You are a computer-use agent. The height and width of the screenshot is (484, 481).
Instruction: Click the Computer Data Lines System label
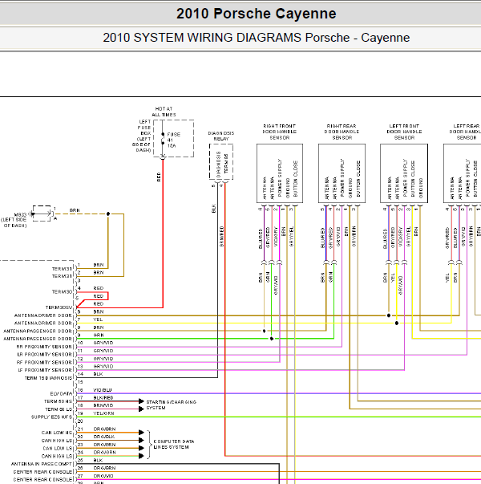tap(174, 444)
